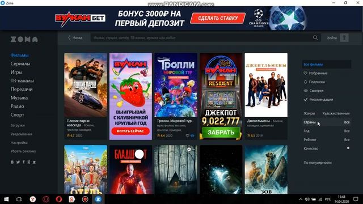Open the dark forest cabin movie poster
Screen dimensions: 363x204
click(x=176, y=169)
